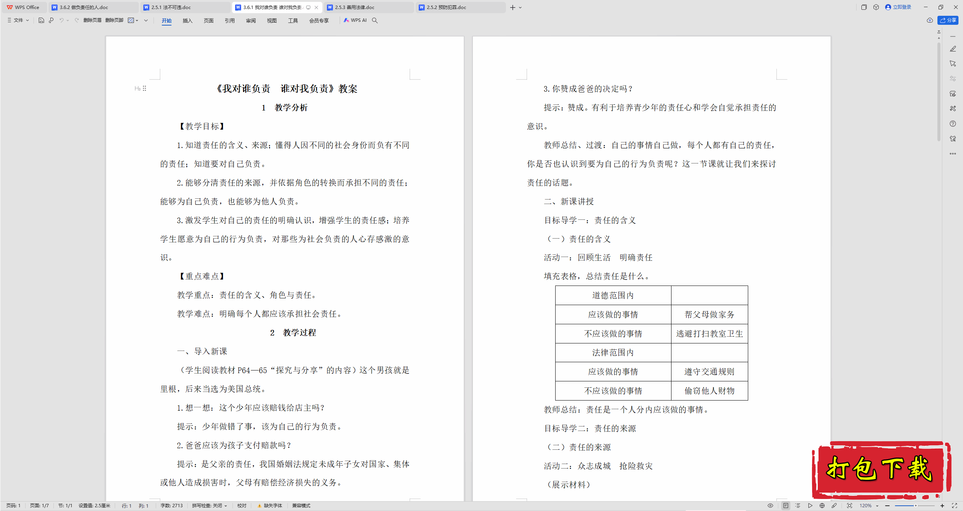
Task: Click the zoom slider handle
Action: [916, 506]
